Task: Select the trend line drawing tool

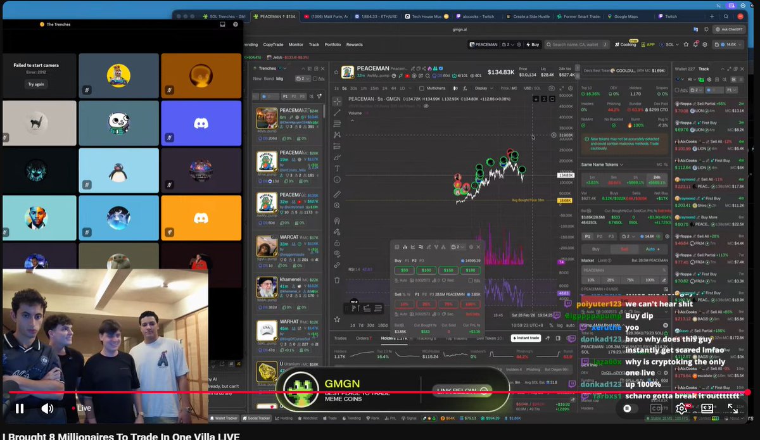Action: tap(337, 113)
